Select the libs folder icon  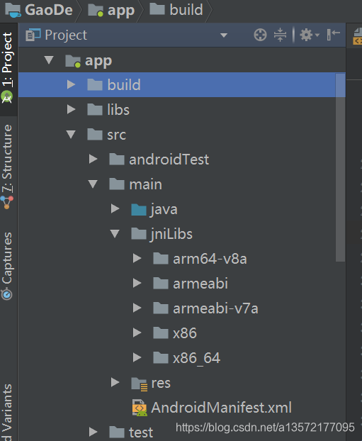[95, 109]
